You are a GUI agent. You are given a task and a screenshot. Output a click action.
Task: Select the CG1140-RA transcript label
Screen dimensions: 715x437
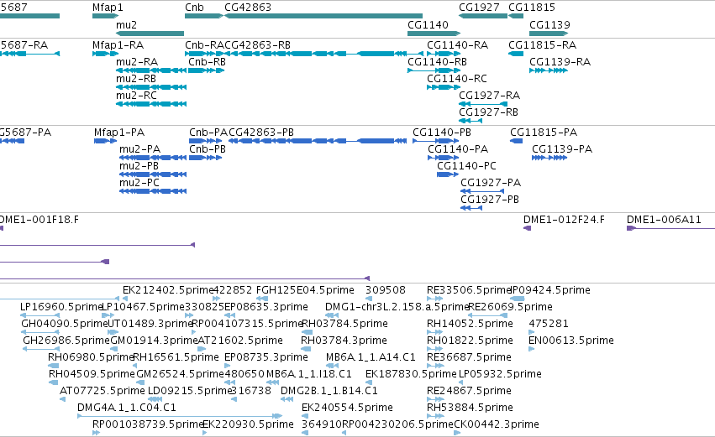point(457,45)
